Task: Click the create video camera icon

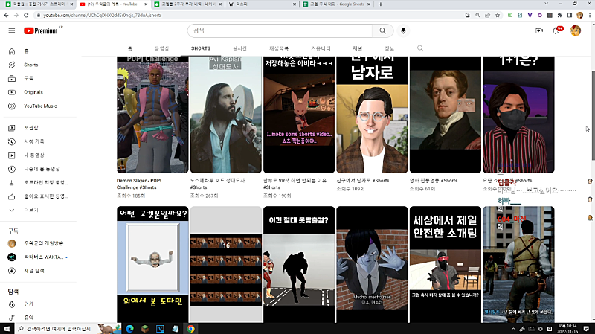Action: coord(539,30)
